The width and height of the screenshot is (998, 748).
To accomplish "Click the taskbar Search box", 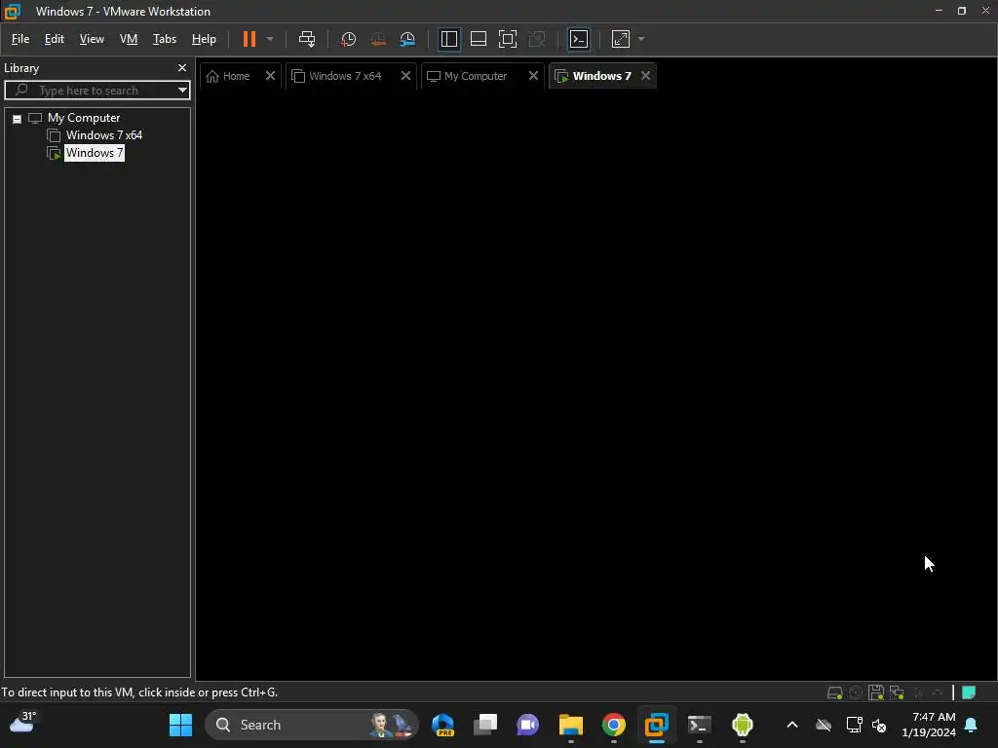I will click(x=312, y=725).
